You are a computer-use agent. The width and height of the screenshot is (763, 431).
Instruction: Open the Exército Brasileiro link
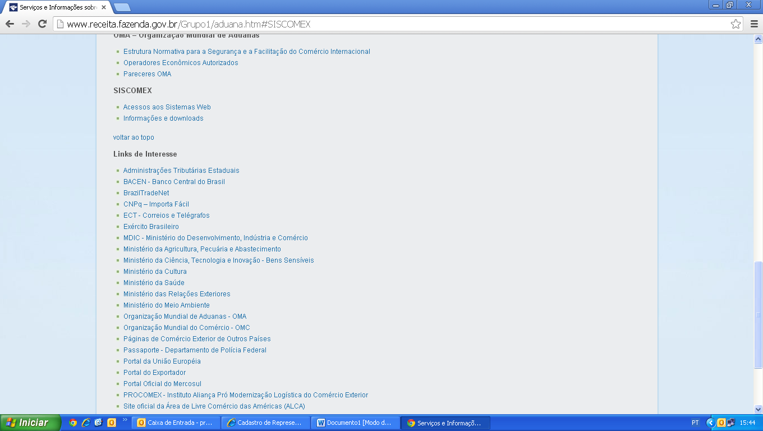click(x=151, y=226)
